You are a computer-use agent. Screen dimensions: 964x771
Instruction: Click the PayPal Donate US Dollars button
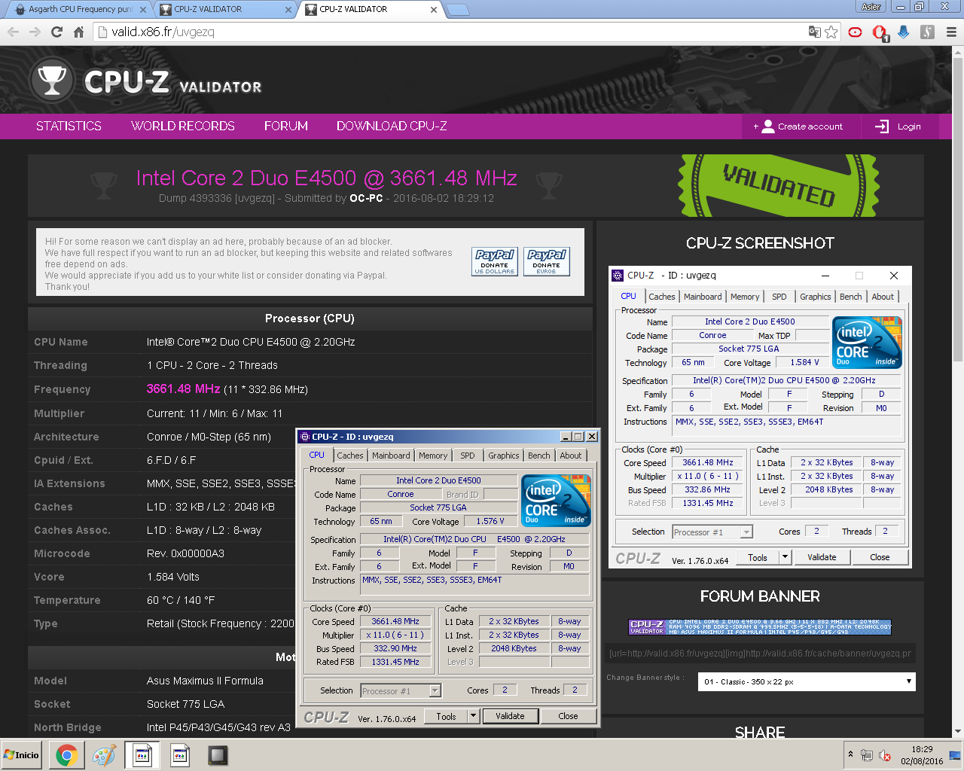(x=495, y=261)
